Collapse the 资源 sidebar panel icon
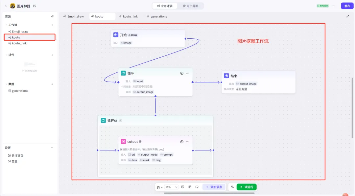The image size is (355, 196). 52,16
